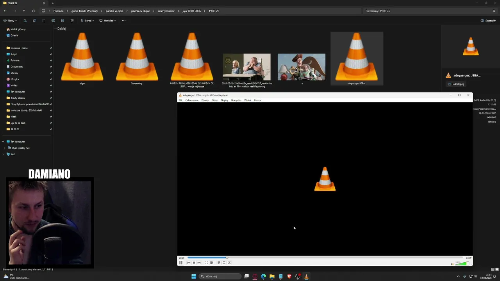This screenshot has width=500, height=281.
Task: Skip to previous track in VLC
Action: coord(189,263)
